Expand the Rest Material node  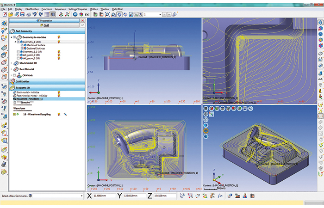[x=12, y=69]
